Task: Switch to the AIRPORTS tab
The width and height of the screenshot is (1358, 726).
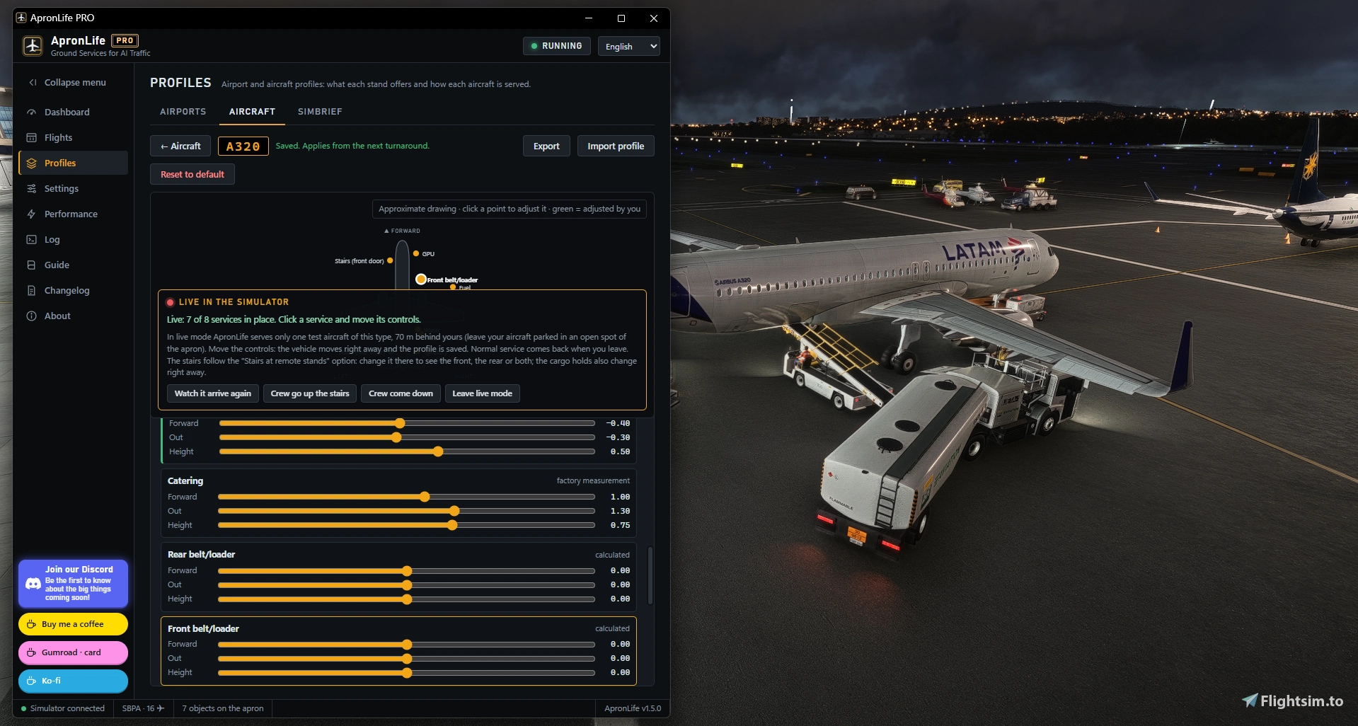Action: 183,112
